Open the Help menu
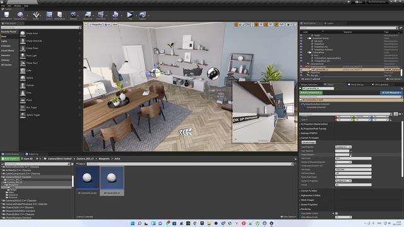Image resolution: width=404 pixels, height=227 pixels. pos(26,6)
